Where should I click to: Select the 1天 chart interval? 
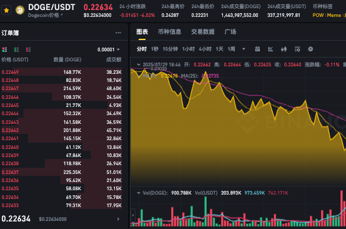(219, 49)
